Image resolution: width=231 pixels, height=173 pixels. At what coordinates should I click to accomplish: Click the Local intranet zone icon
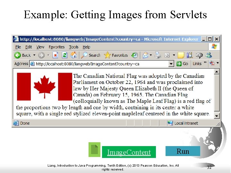coord(170,123)
